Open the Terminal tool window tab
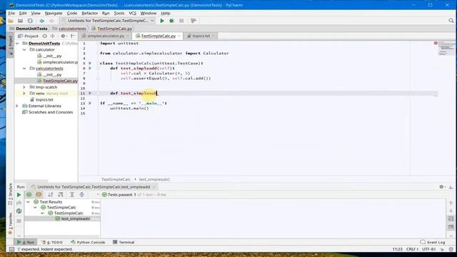The image size is (457, 257). pyautogui.click(x=124, y=242)
